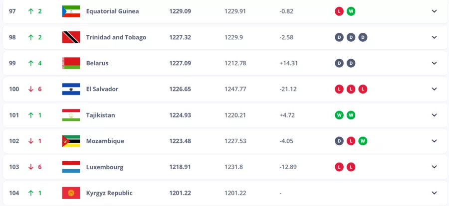Viewport: 449px width, 206px height.
Task: Click the Kyrgyz Republic flag icon
Action: click(x=71, y=193)
